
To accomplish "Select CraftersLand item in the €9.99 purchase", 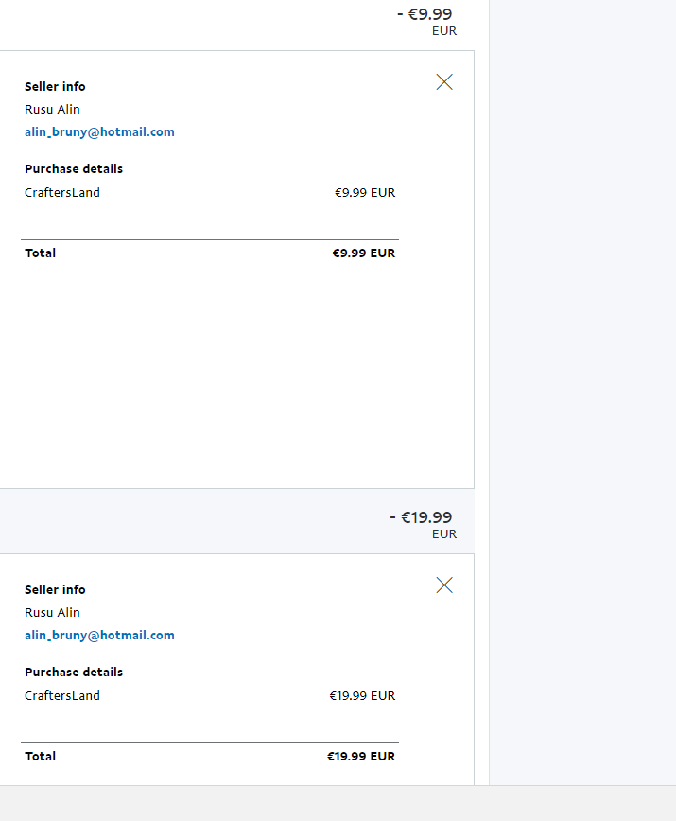I will pos(62,193).
